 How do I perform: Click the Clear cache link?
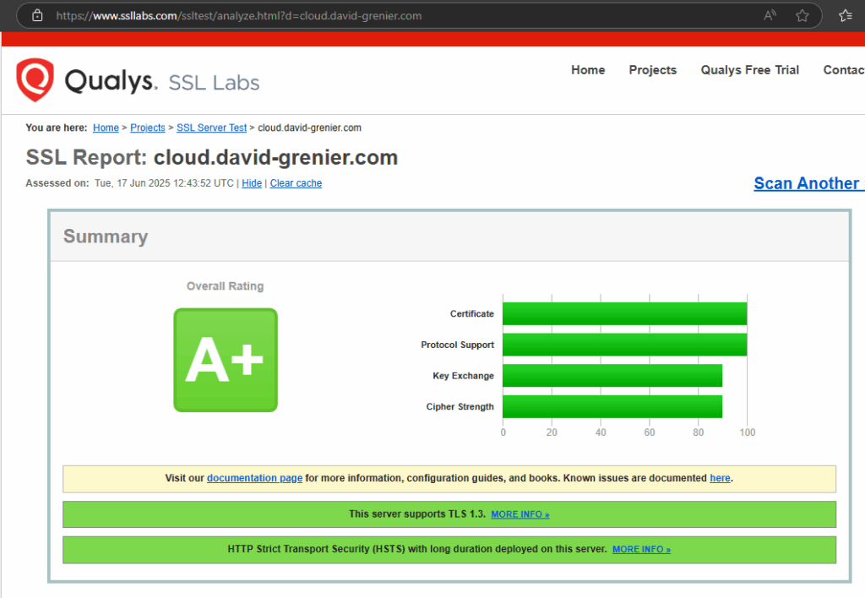(296, 183)
